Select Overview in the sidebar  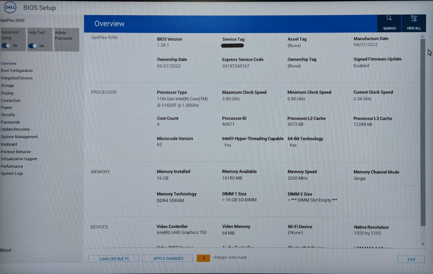point(9,63)
